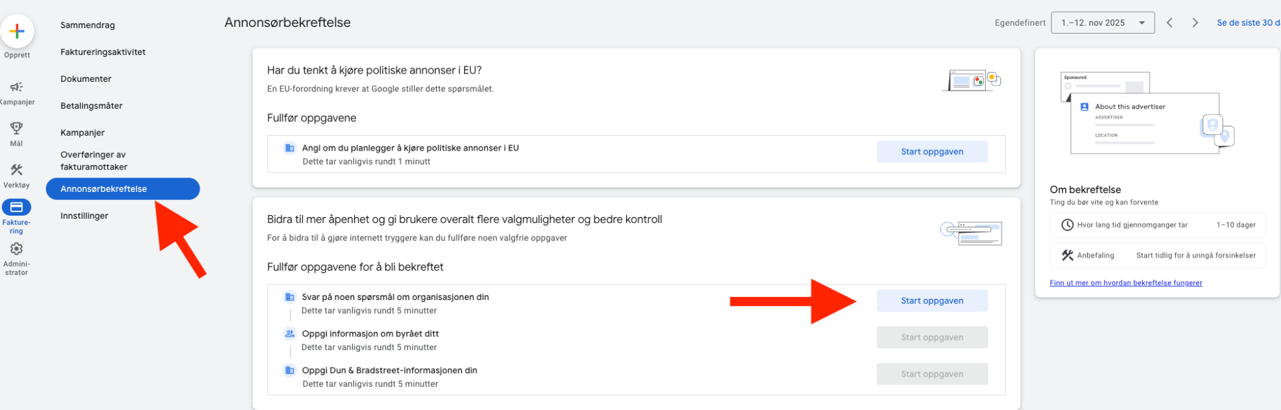Open Innstillinger in billing menu
Image resolution: width=1281 pixels, height=410 pixels.
(x=84, y=216)
